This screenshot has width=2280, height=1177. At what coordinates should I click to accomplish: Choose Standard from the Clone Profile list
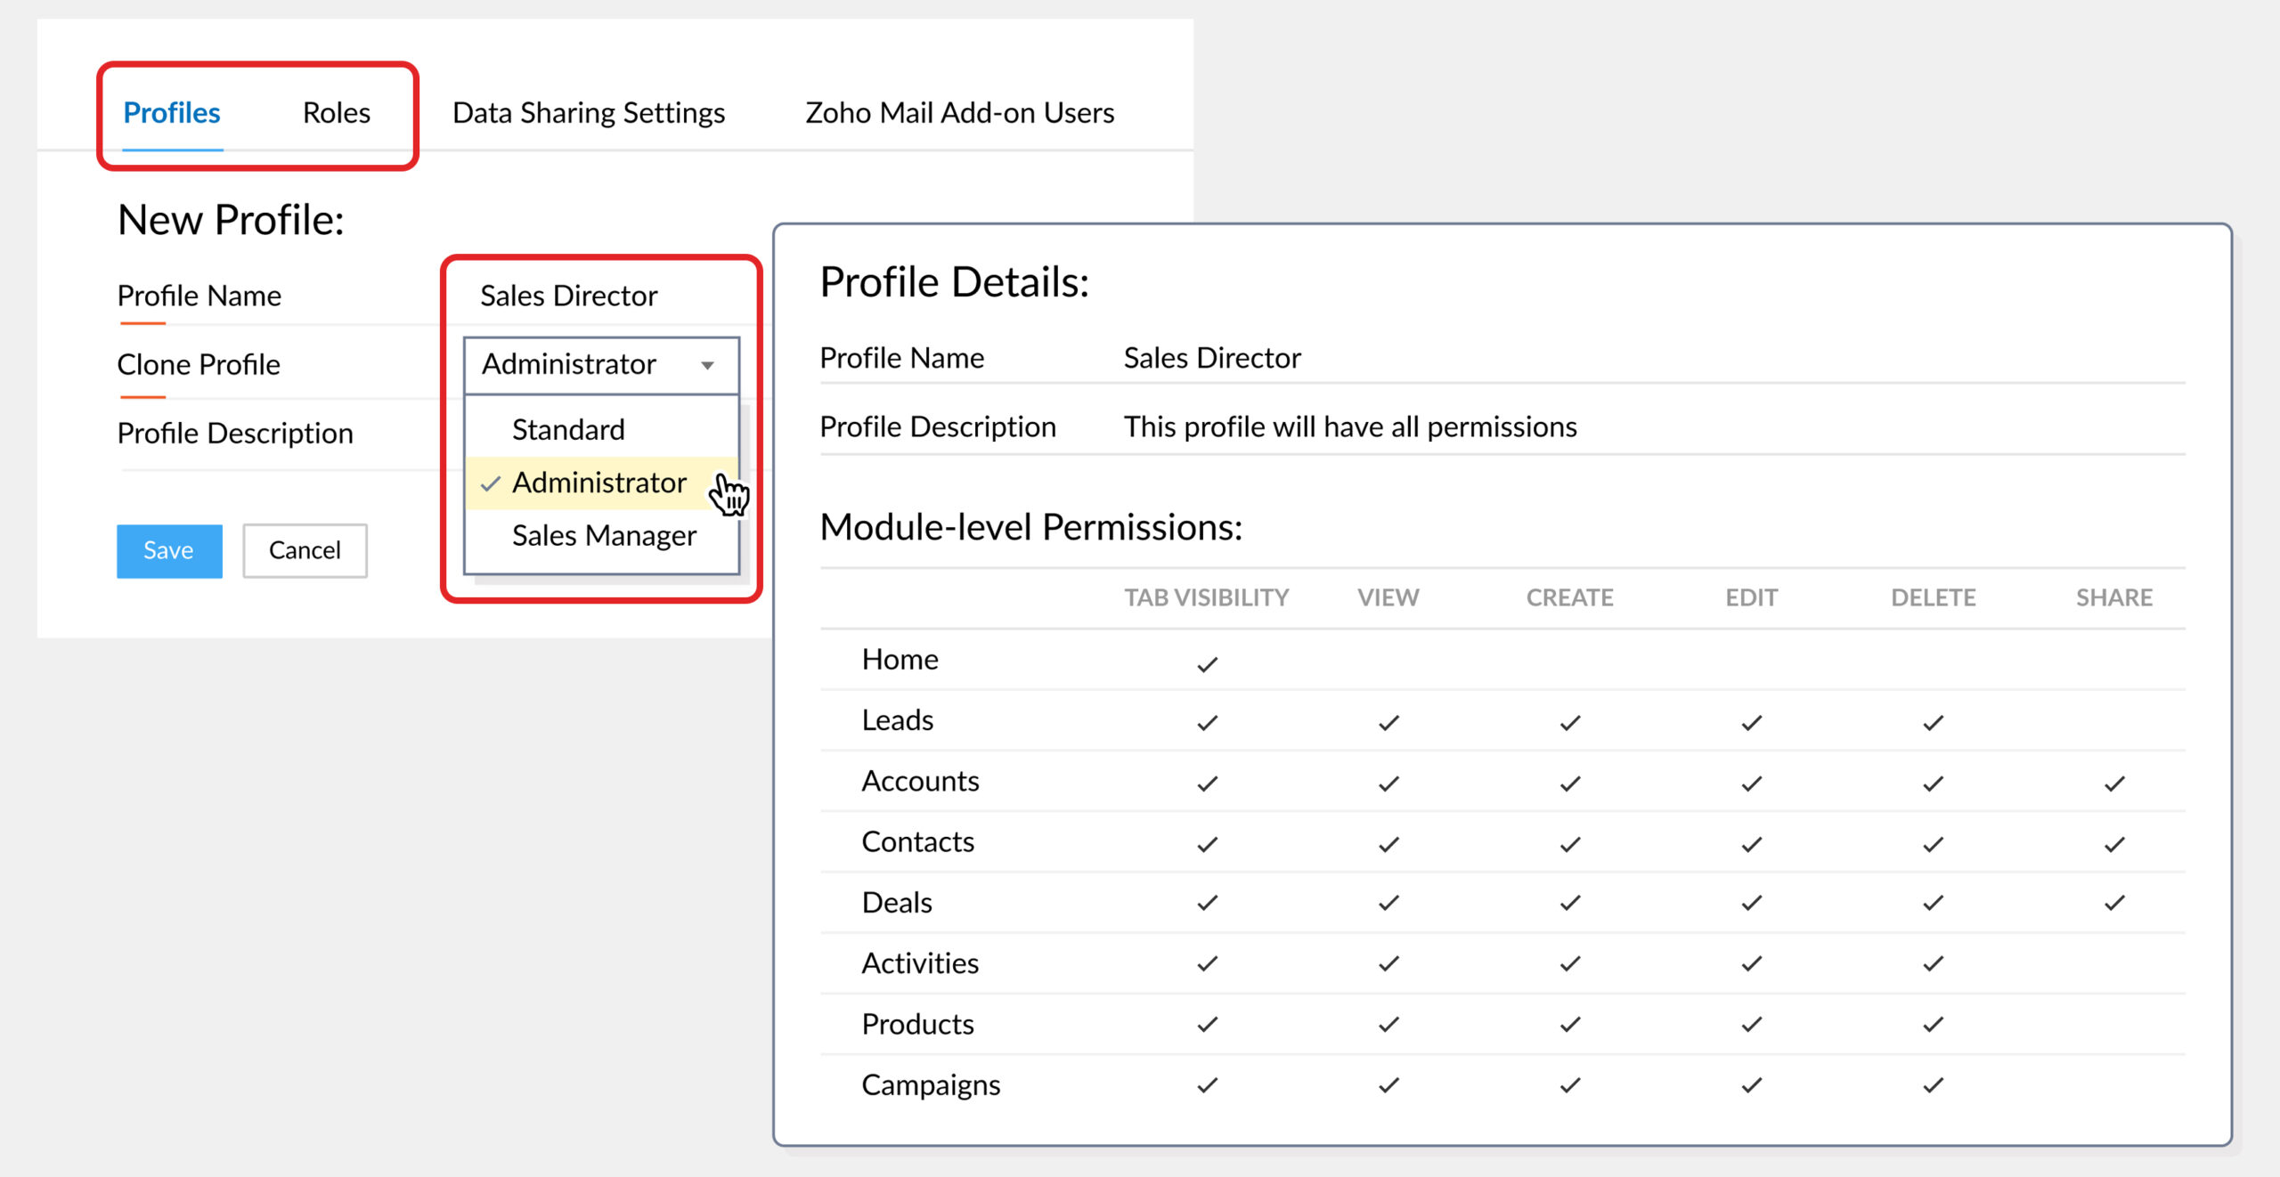click(568, 428)
